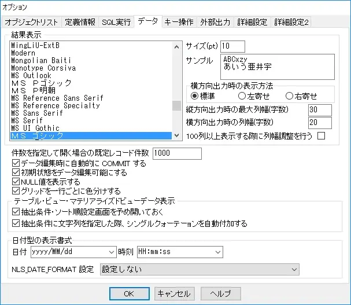Select the 右寄せ radio button
351x305 pixels.
click(x=289, y=95)
